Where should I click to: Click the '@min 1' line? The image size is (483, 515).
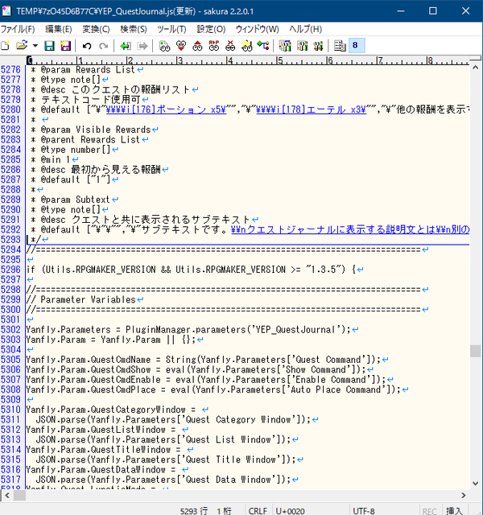point(56,159)
